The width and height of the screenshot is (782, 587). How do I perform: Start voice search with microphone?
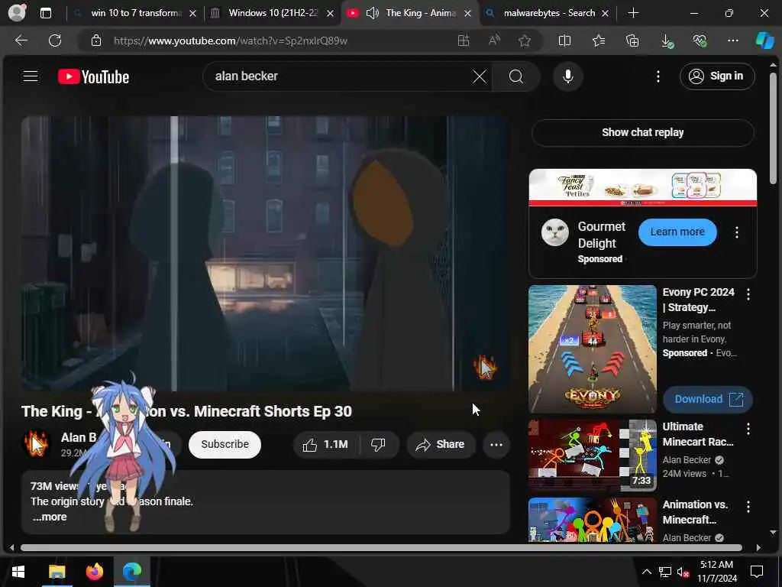click(567, 76)
